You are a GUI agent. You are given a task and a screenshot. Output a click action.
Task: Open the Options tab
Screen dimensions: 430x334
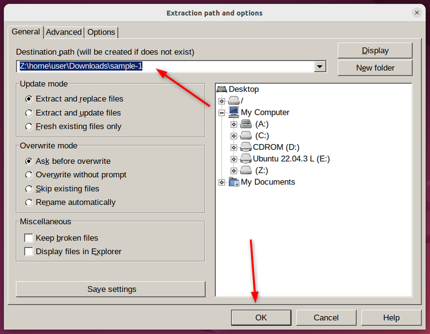101,32
